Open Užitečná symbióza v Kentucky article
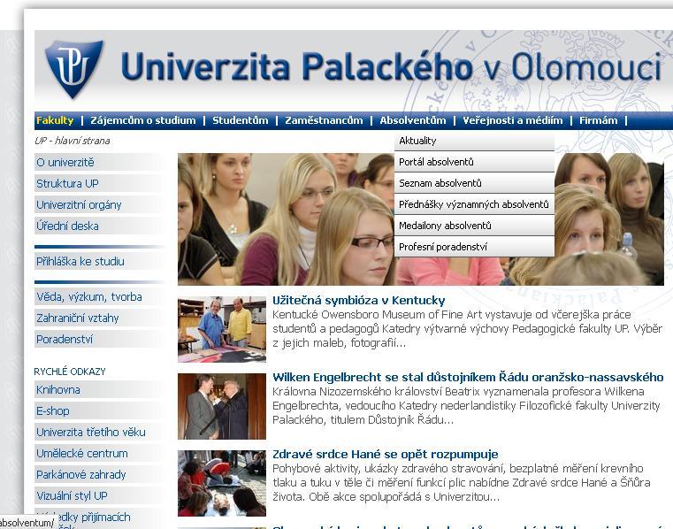Image resolution: width=673 pixels, height=529 pixels. 359,300
